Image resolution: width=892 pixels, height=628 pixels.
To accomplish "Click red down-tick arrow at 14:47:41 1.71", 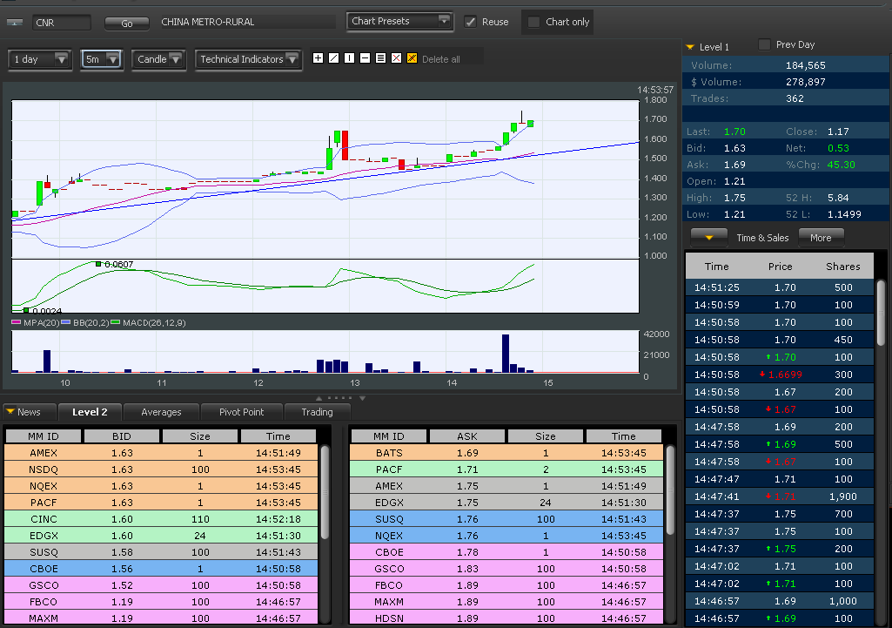I will pyautogui.click(x=768, y=496).
